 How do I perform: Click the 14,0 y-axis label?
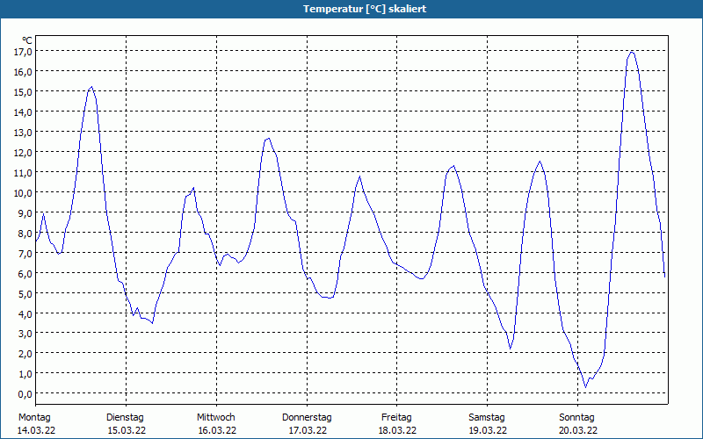click(x=23, y=112)
